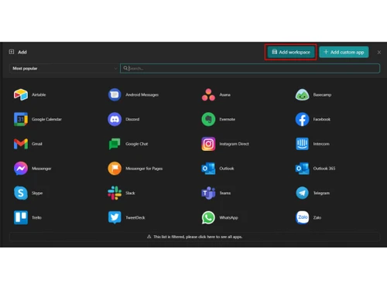Select the WhatsApp app icon

pyautogui.click(x=208, y=217)
